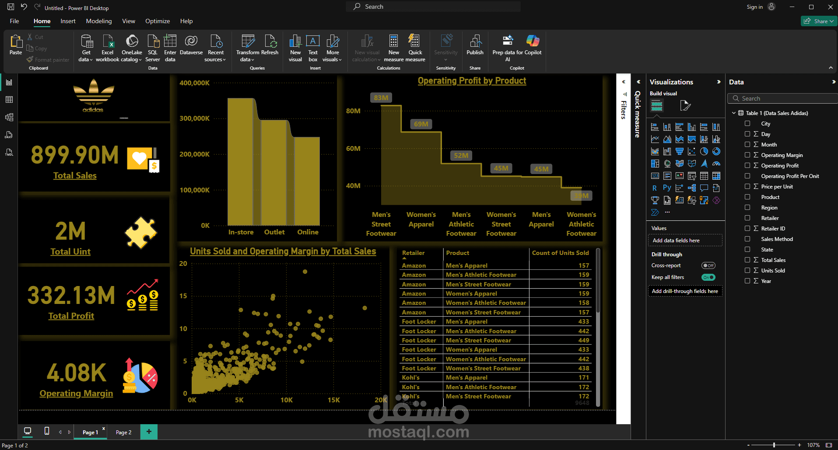The height and width of the screenshot is (450, 838).
Task: Click New measure button
Action: 393,48
